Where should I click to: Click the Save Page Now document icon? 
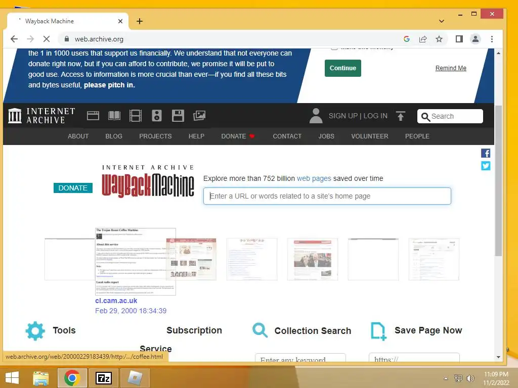[x=378, y=331]
